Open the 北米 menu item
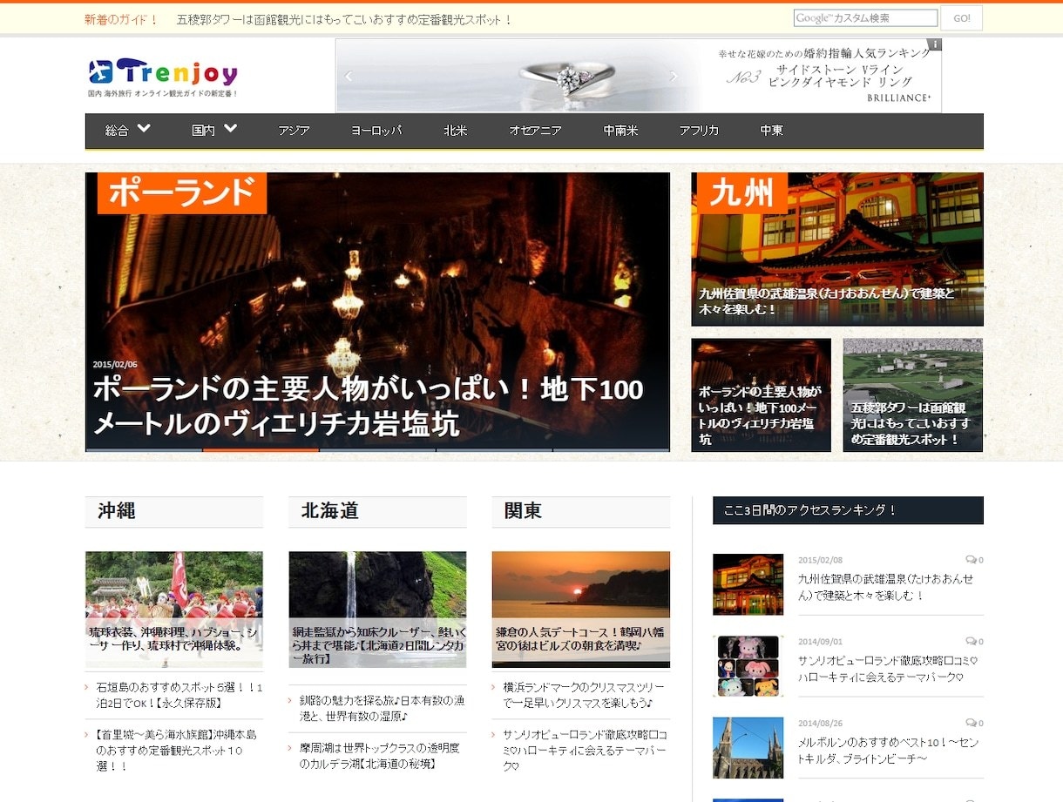1063x802 pixels. coord(455,131)
